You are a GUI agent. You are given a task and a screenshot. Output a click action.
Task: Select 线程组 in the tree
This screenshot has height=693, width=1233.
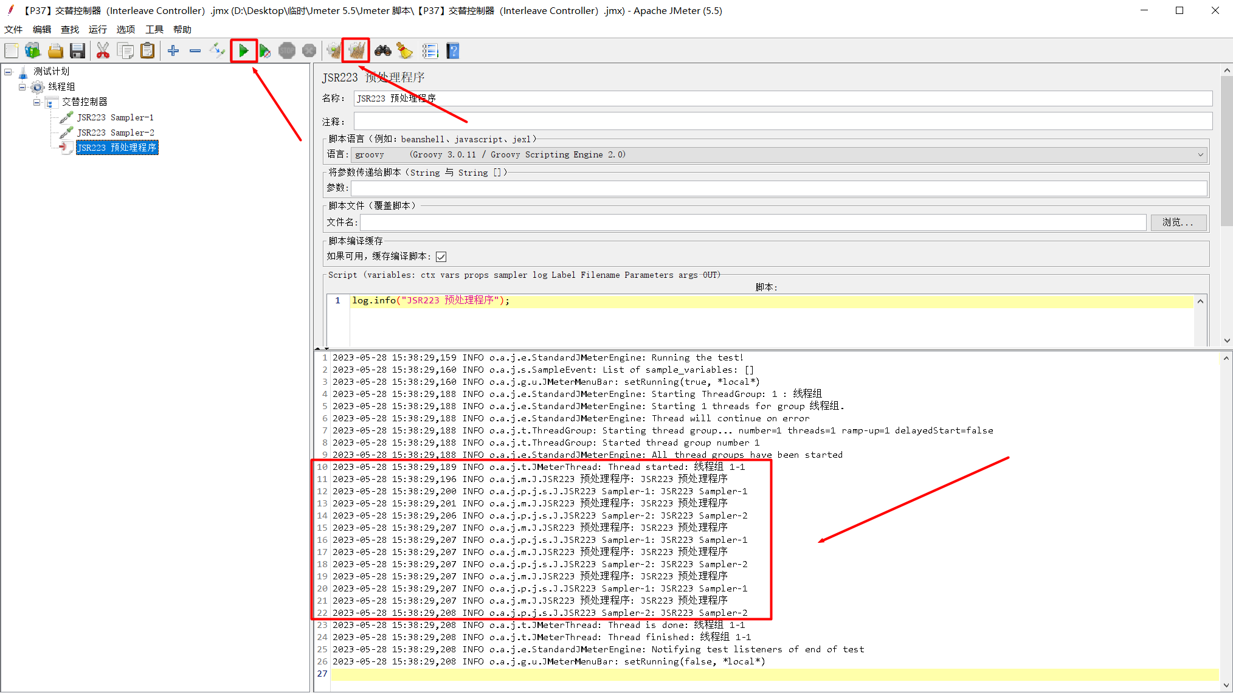point(62,87)
